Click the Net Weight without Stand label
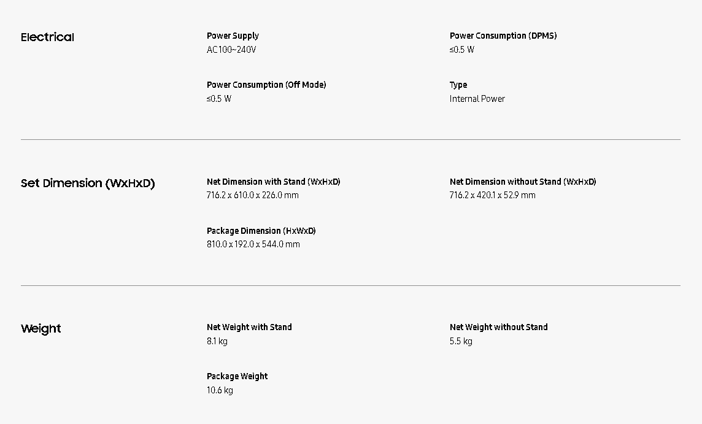This screenshot has height=424, width=702. click(498, 327)
